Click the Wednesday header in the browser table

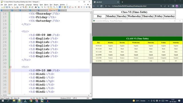point(134,16)
